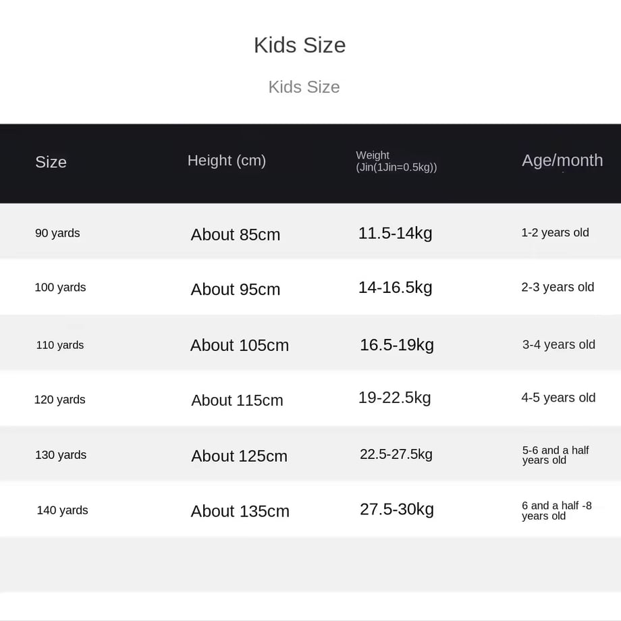Click the 4-5 years old age cell
The image size is (621, 621).
558,398
